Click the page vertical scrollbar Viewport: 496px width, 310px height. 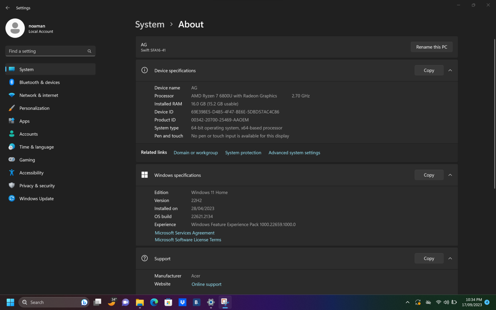(x=494, y=114)
